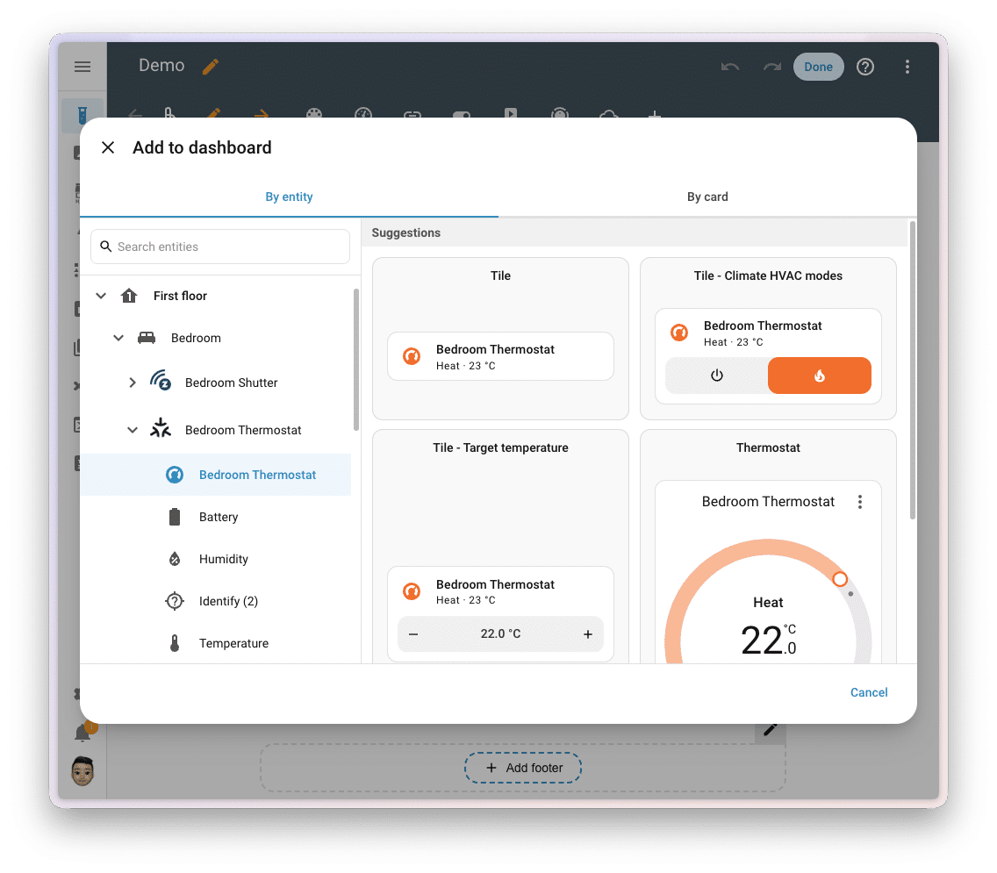This screenshot has width=997, height=873.
Task: Close the Add to dashboard dialog
Action: (x=108, y=147)
